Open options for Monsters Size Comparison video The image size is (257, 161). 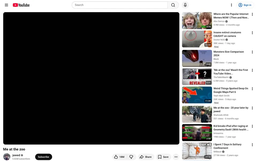[x=252, y=52]
